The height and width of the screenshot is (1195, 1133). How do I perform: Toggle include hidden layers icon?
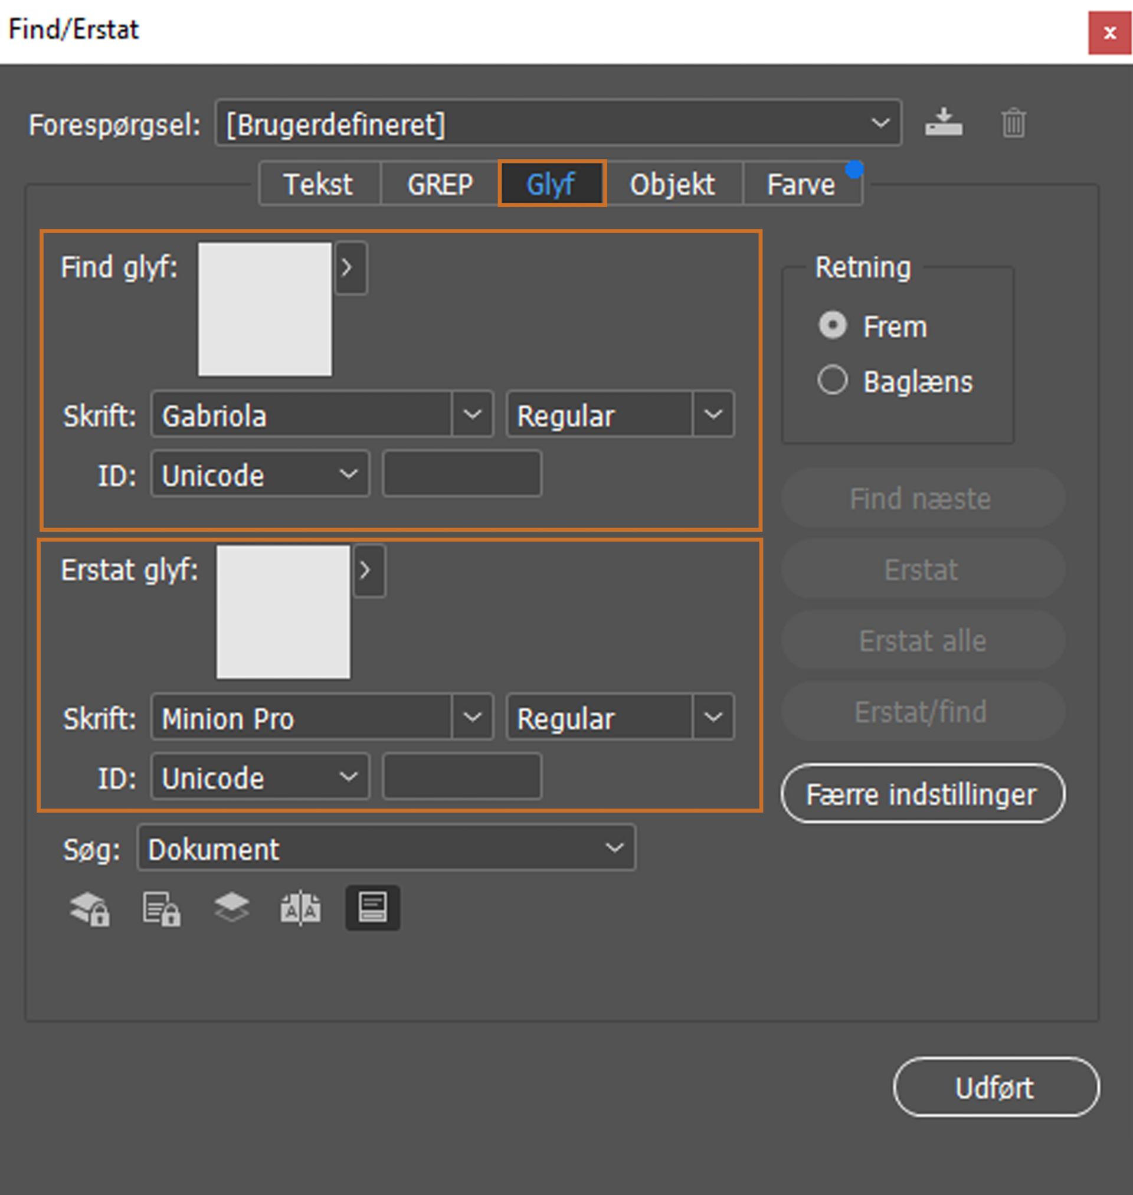tap(231, 908)
